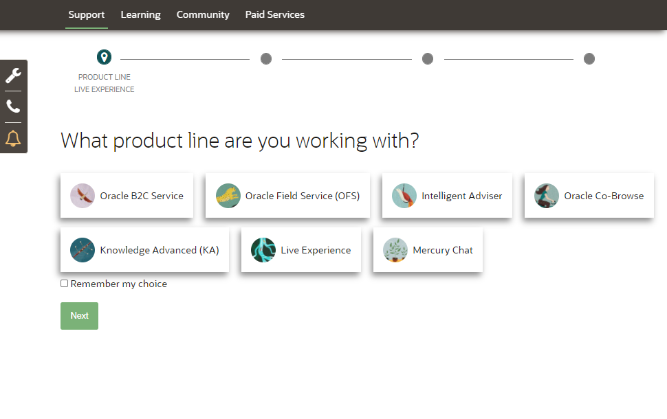Click the PRODUCT LINE step label
This screenshot has height=419, width=667.
tap(105, 77)
